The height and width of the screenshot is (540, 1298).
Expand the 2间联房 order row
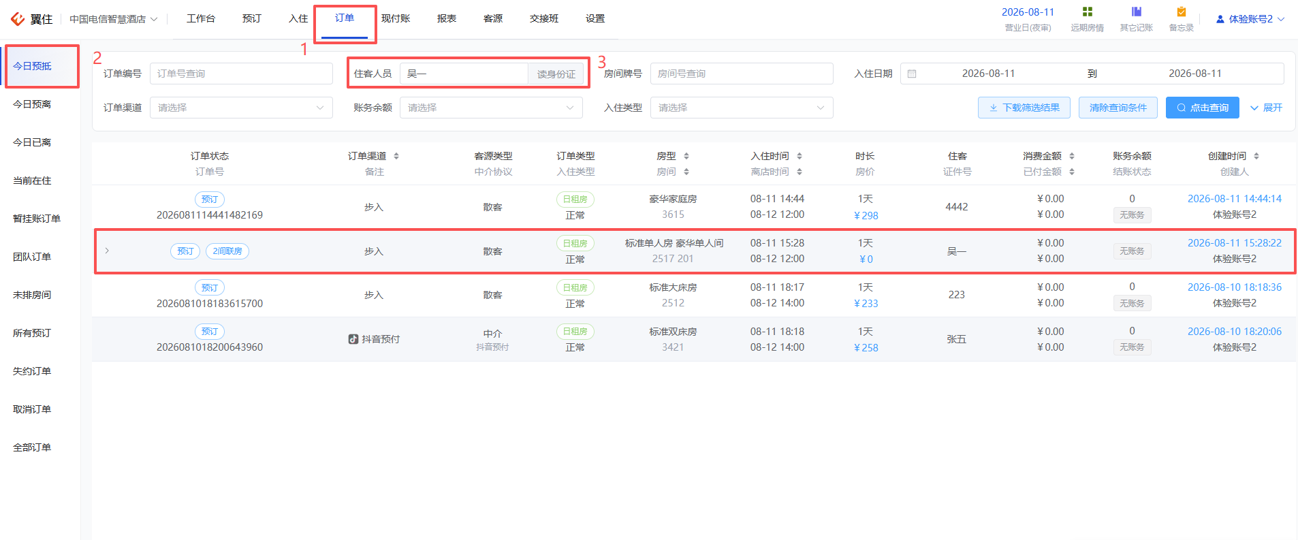pyautogui.click(x=107, y=251)
